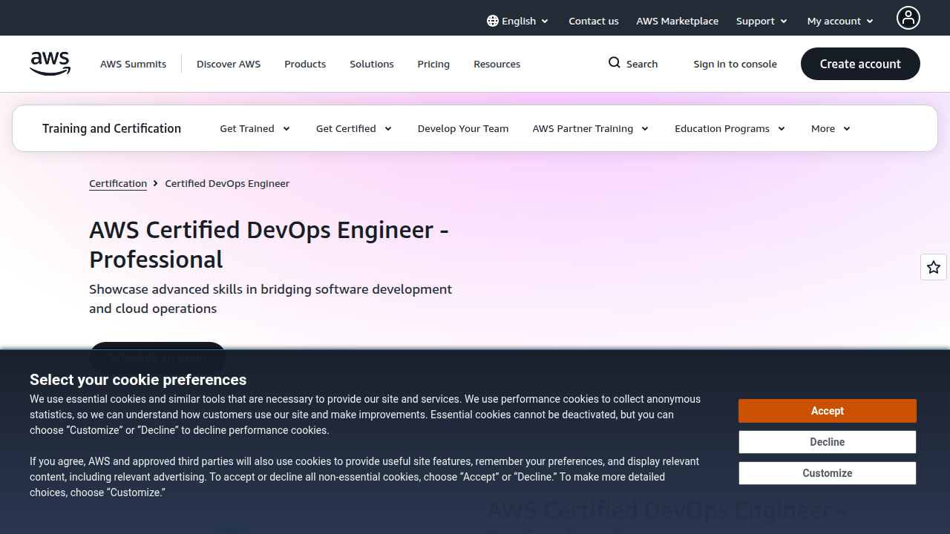The image size is (950, 534).
Task: Click the globe language icon
Action: tap(493, 21)
